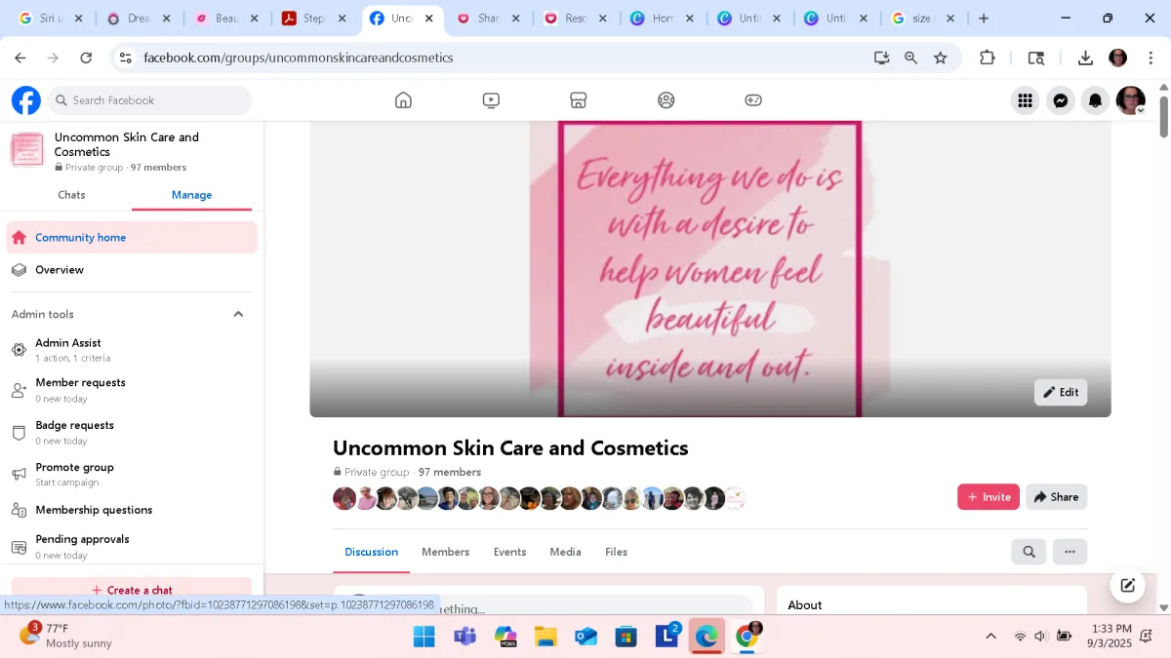Open the Facebook Home feed icon

click(403, 100)
